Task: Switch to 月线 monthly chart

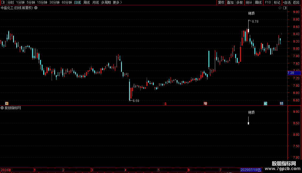Action: coord(95,2)
